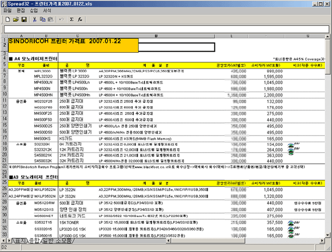The image size is (332, 252).
Task: Click the Copy icon in toolbar
Action: [x=43, y=20]
